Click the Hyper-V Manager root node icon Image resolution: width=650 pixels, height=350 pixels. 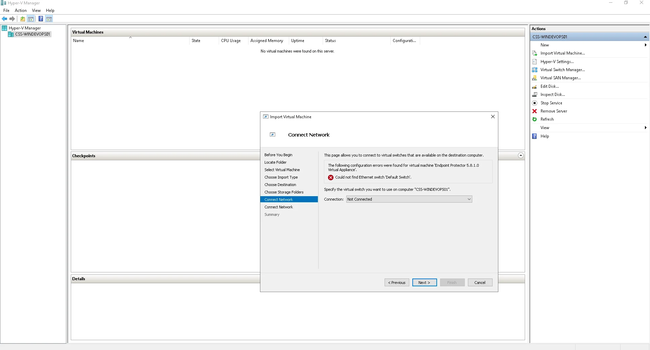coord(4,28)
